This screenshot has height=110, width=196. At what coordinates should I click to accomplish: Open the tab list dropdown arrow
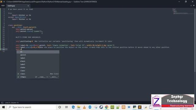pos(194,5)
